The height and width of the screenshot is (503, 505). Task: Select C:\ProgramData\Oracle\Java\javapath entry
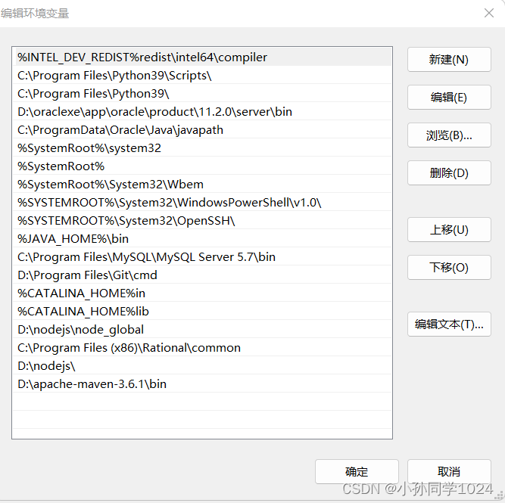point(202,129)
